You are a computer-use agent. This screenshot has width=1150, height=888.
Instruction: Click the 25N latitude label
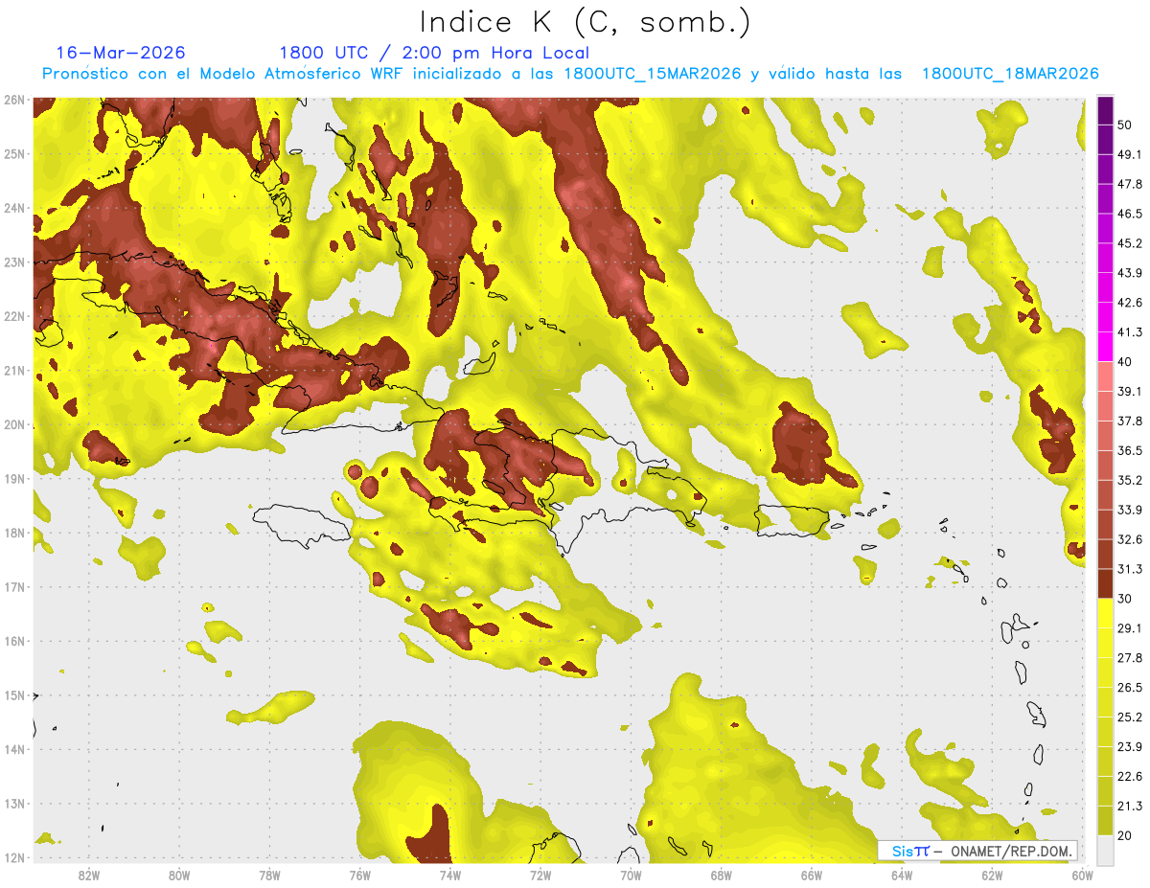pos(14,154)
